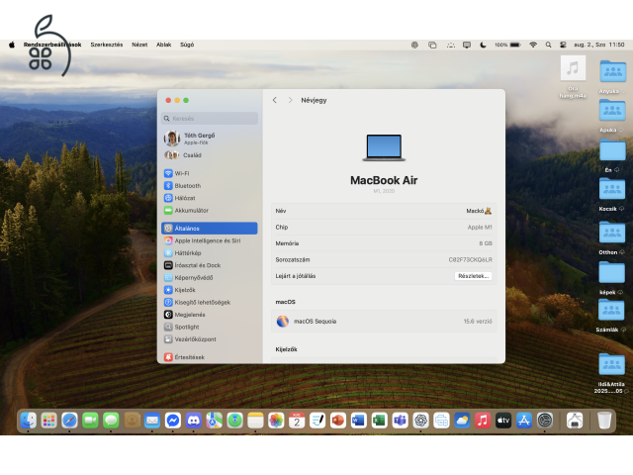
Task: Open Messenger from the Dock
Action: (x=173, y=421)
